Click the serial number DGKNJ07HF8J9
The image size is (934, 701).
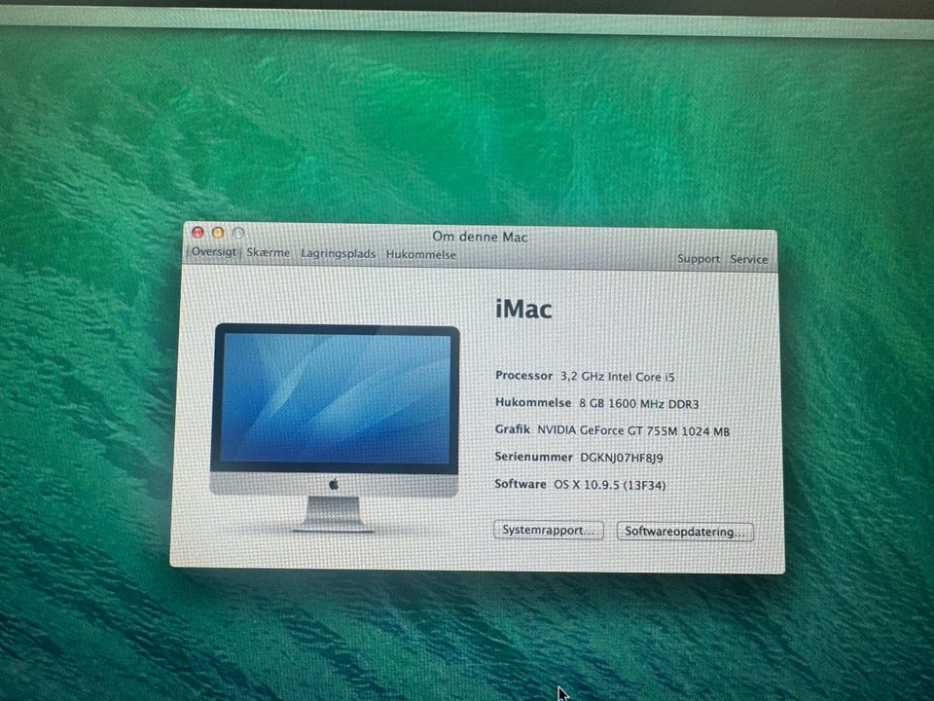[x=622, y=458]
